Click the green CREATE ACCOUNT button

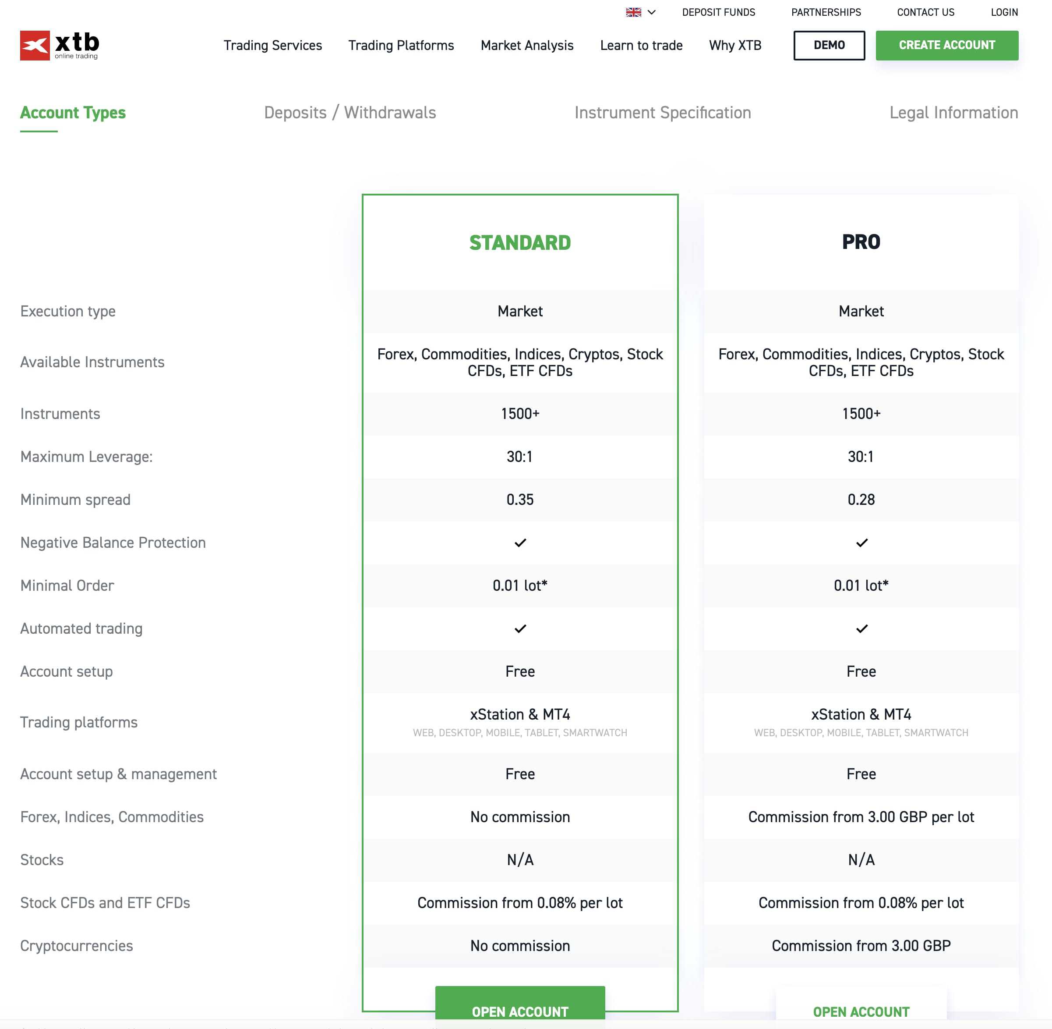click(x=947, y=46)
